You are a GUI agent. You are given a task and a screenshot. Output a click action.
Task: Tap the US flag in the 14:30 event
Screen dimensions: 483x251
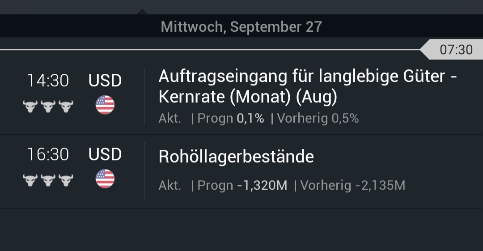105,106
